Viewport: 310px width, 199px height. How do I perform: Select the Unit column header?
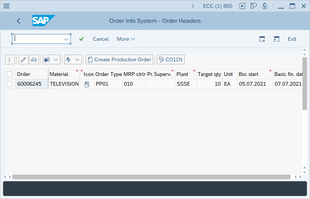[230, 74]
